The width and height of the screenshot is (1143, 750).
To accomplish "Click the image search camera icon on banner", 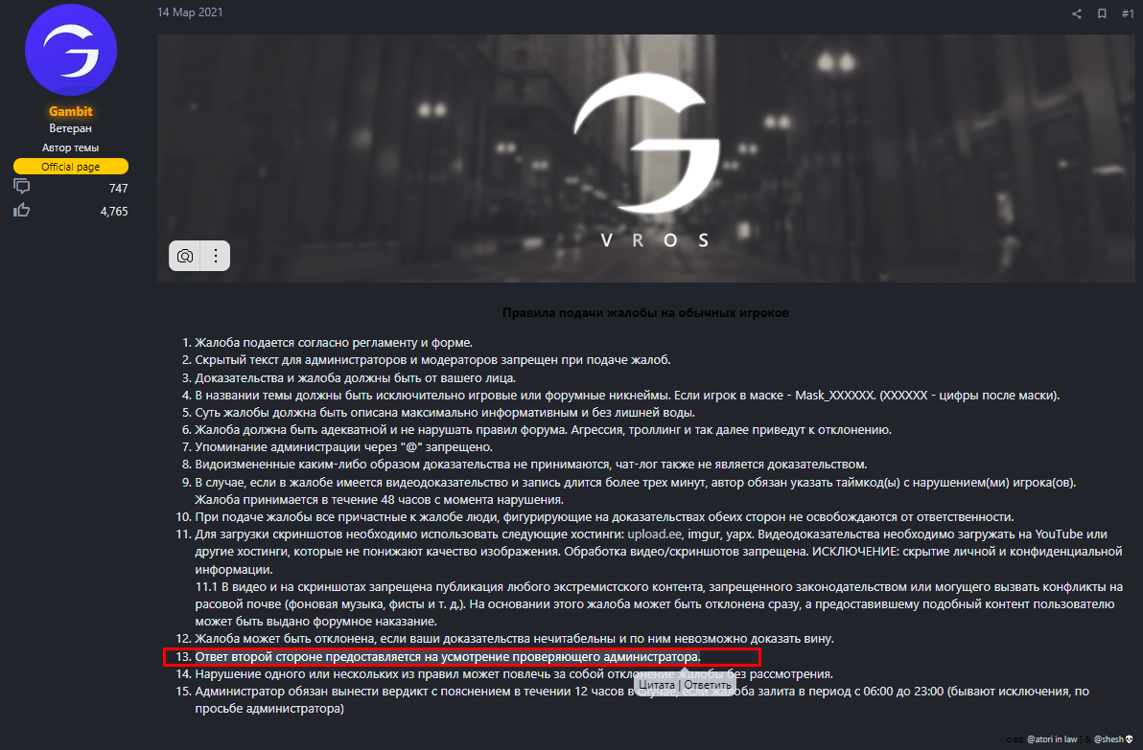I will coord(185,257).
